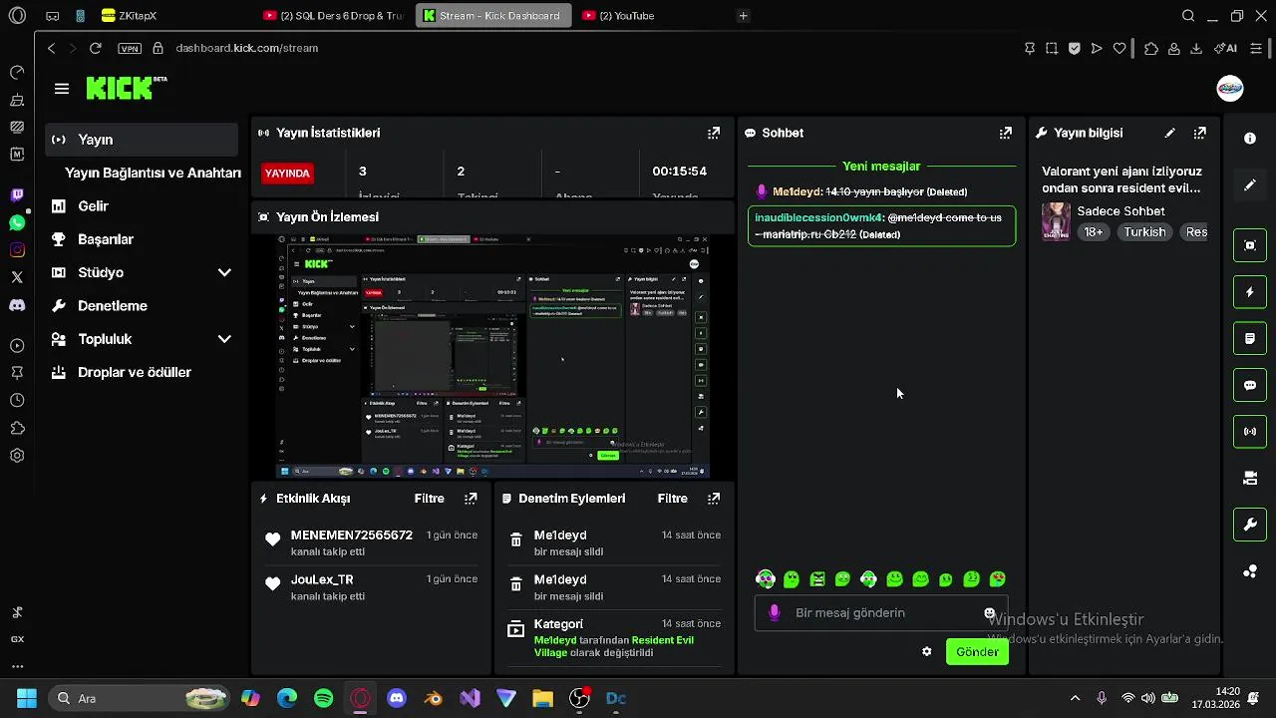Screen dimensions: 1276x718
Task: Reload the dashboard page
Action: 96,48
